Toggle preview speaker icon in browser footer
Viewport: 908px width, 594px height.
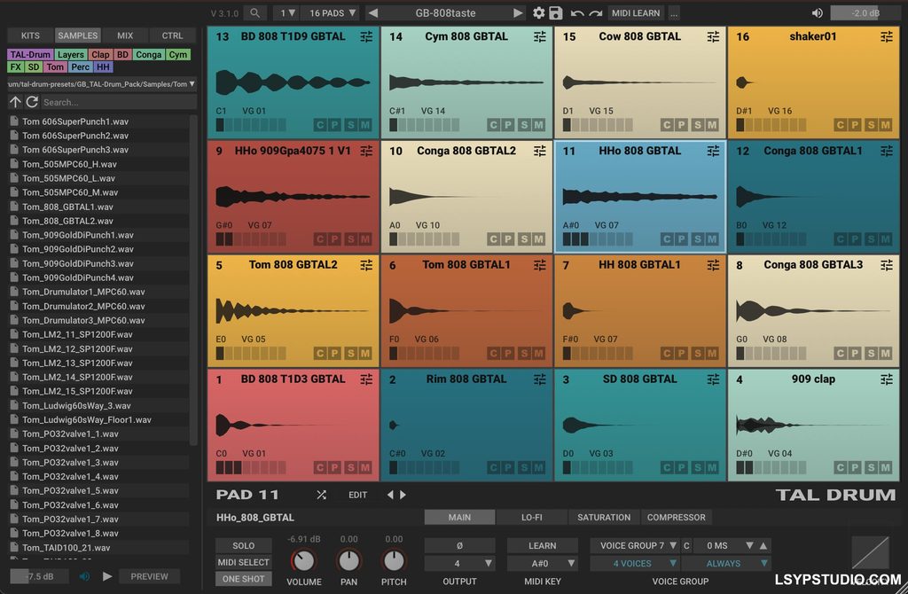click(x=84, y=576)
